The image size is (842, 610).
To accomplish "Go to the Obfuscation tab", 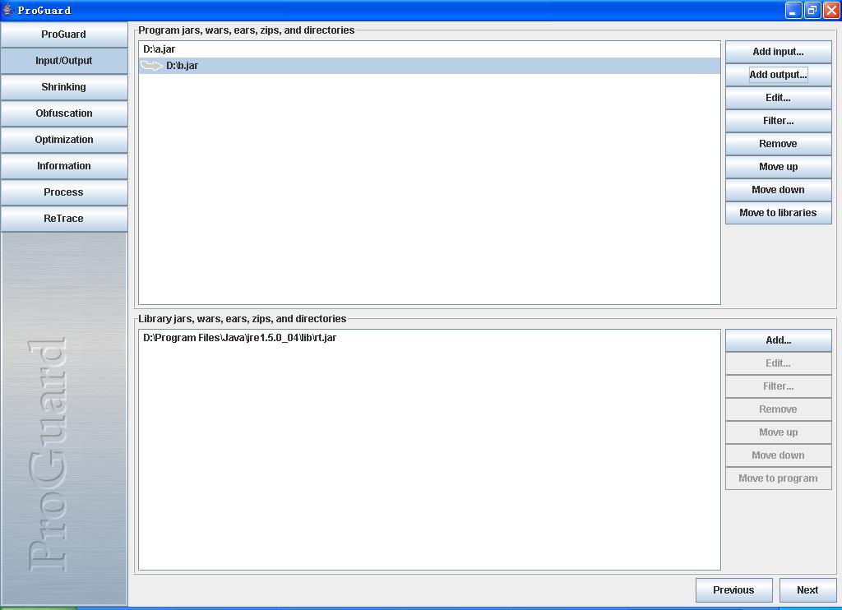I will [x=64, y=113].
